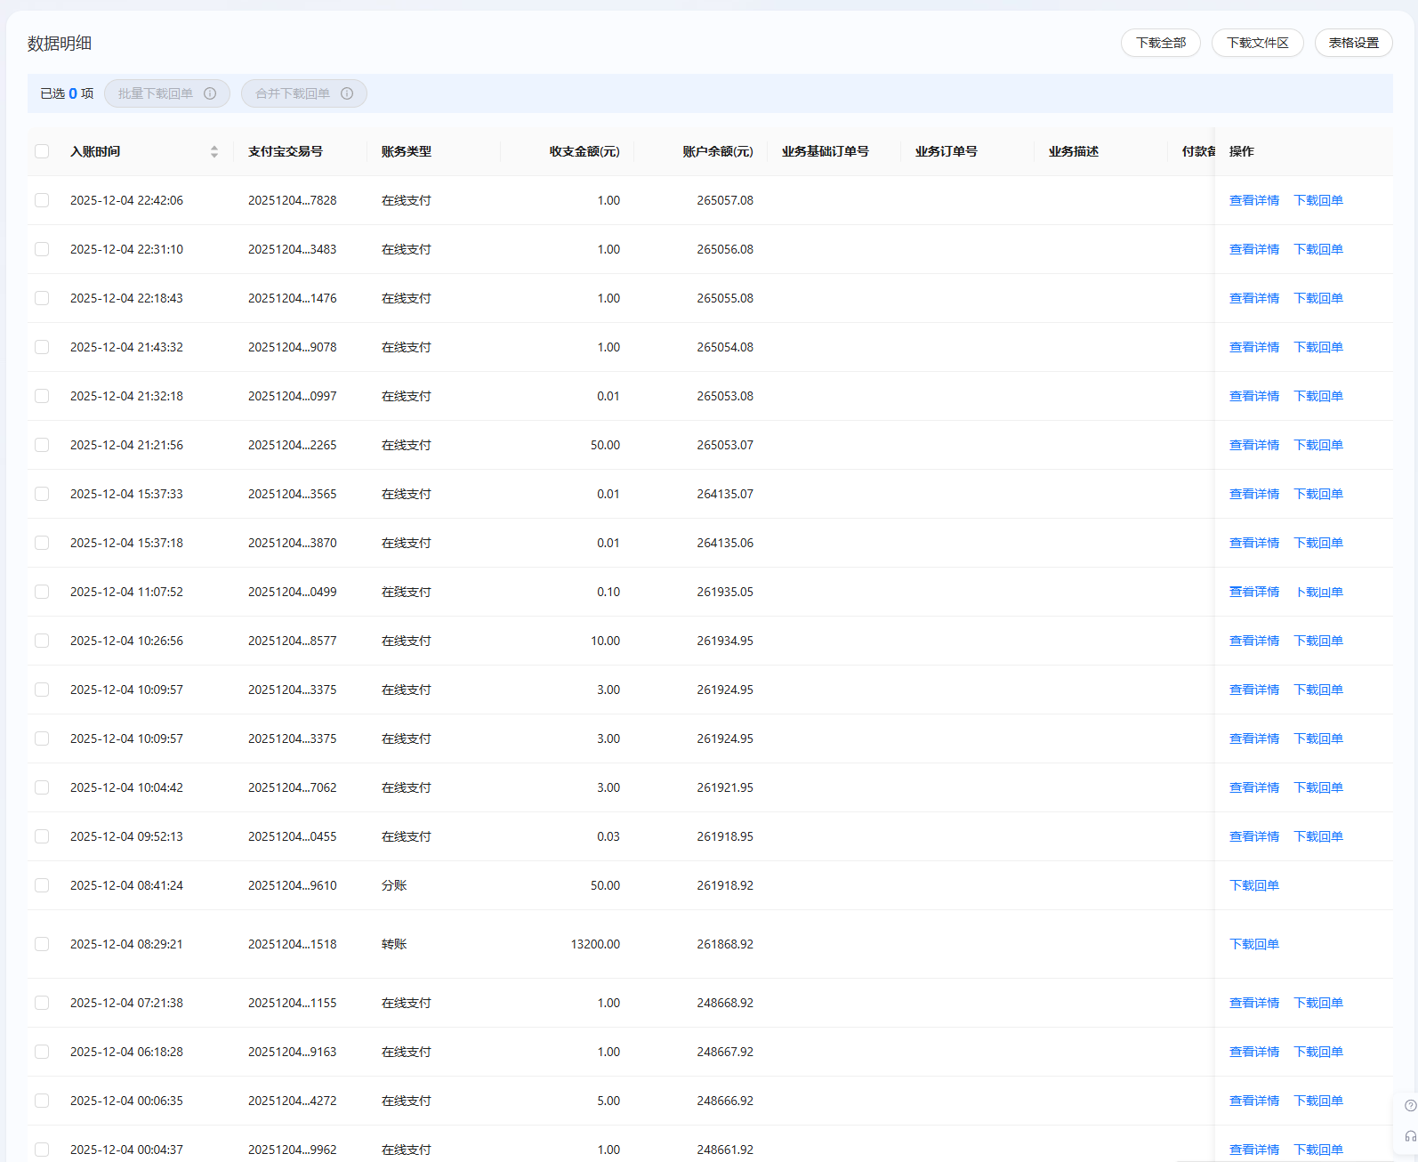Screen dimensions: 1418x1162
Task: Open the help question-mark icon
Action: (1410, 1106)
